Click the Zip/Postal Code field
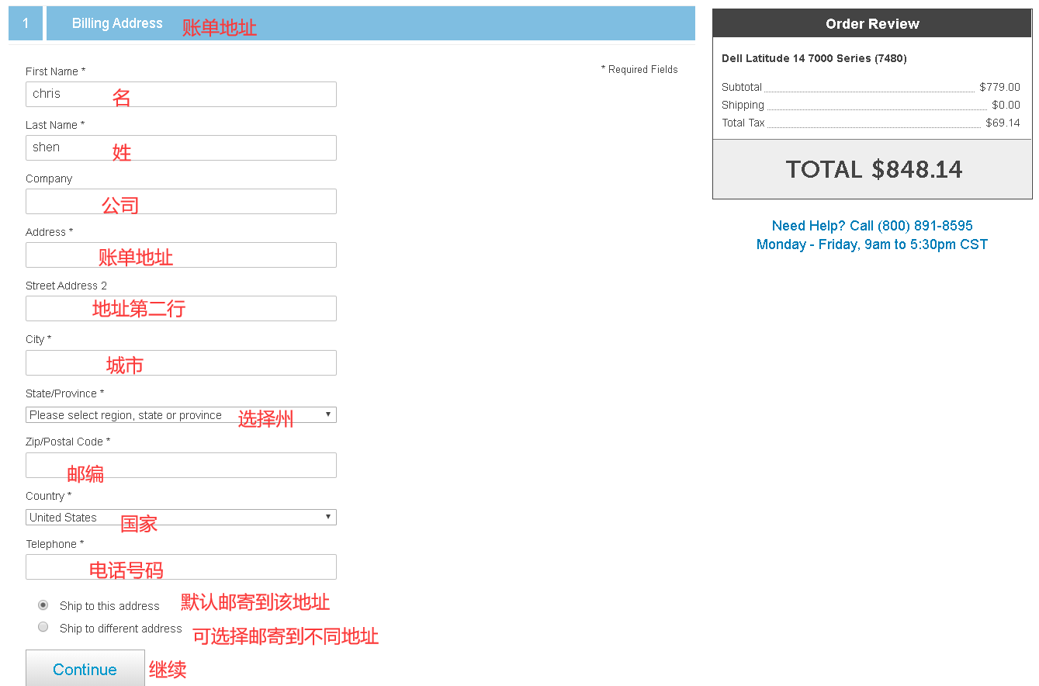This screenshot has width=1039, height=686. pos(180,465)
